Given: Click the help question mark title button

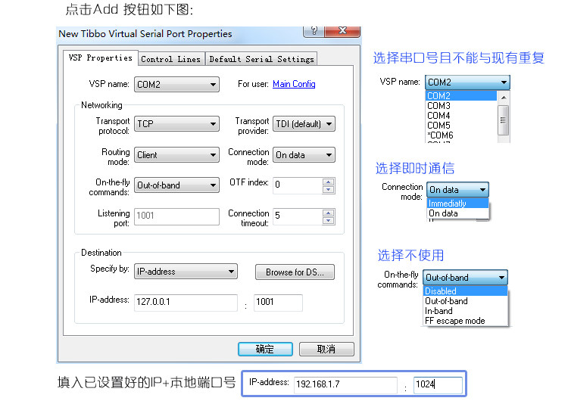Looking at the screenshot, I should tap(314, 31).
